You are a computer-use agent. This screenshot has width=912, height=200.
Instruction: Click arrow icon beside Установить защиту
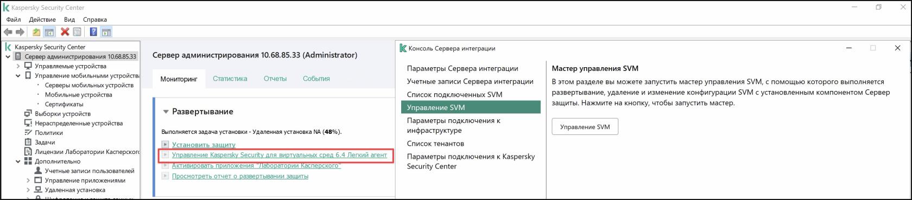coord(166,145)
